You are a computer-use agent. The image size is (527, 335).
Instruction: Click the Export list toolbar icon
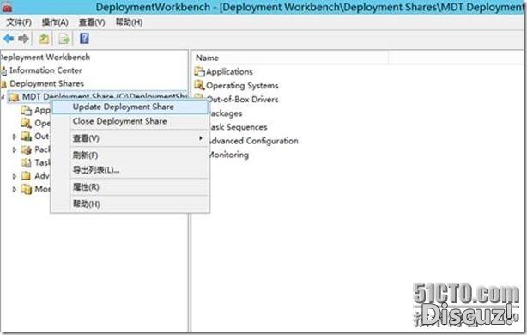(x=64, y=39)
